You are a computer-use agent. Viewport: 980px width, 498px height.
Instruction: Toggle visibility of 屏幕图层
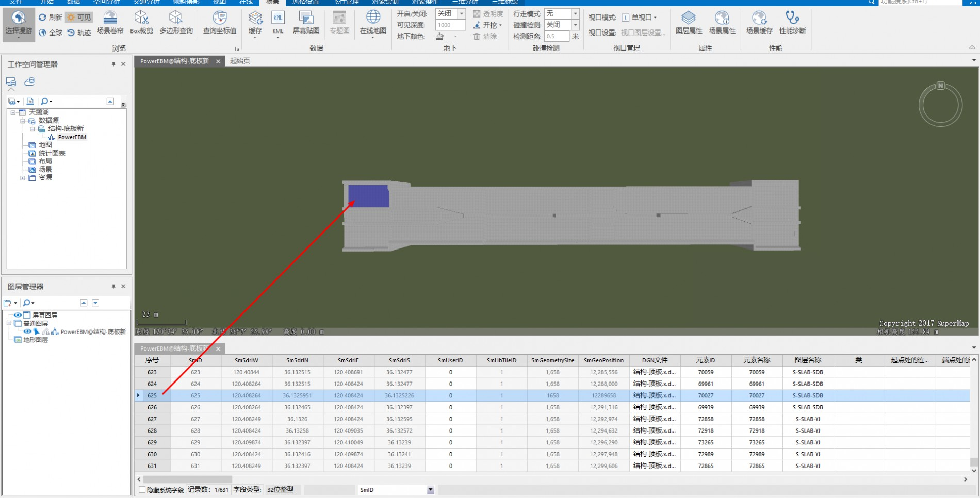click(x=18, y=315)
